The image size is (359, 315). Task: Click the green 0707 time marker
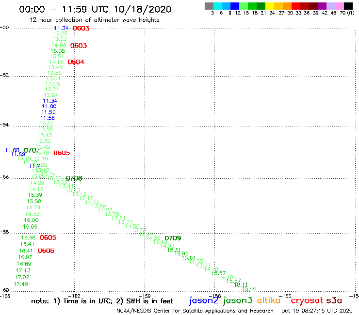point(32,150)
